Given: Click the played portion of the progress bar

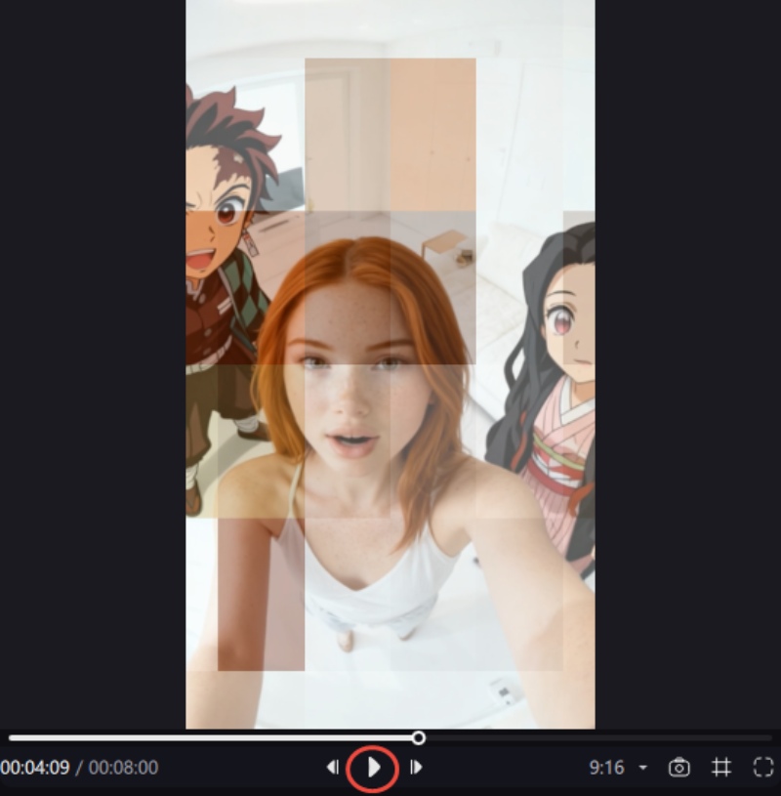Looking at the screenshot, I should 215,738.
